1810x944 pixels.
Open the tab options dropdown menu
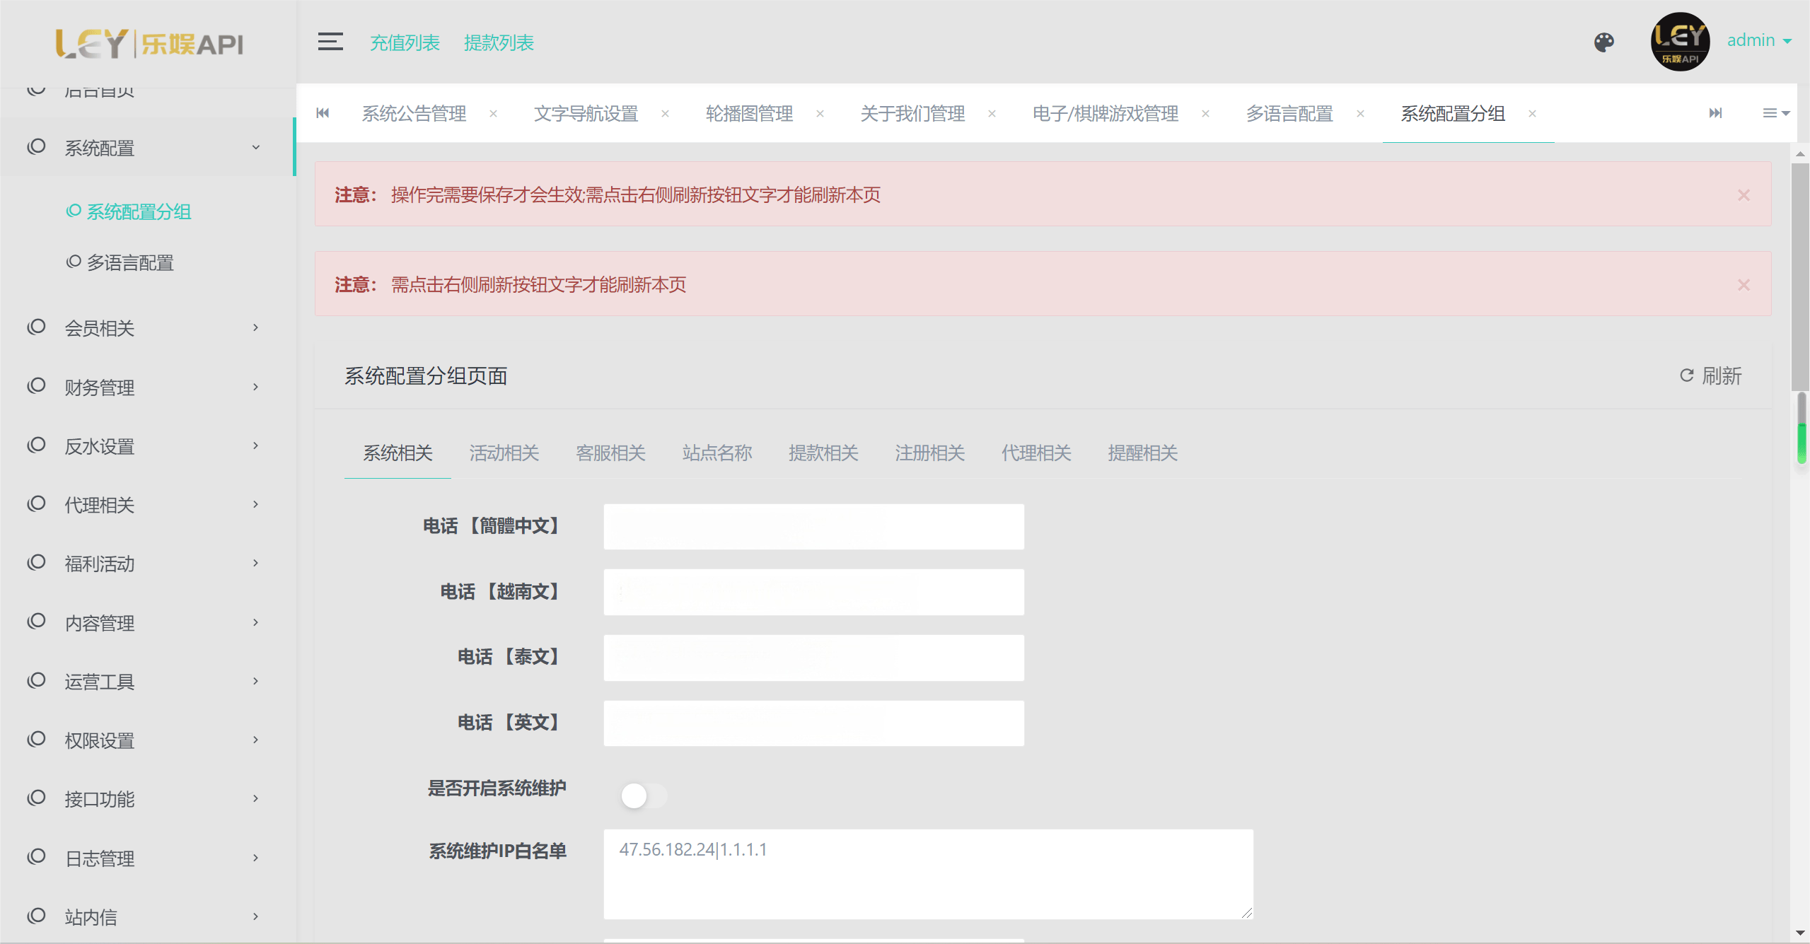(x=1775, y=113)
